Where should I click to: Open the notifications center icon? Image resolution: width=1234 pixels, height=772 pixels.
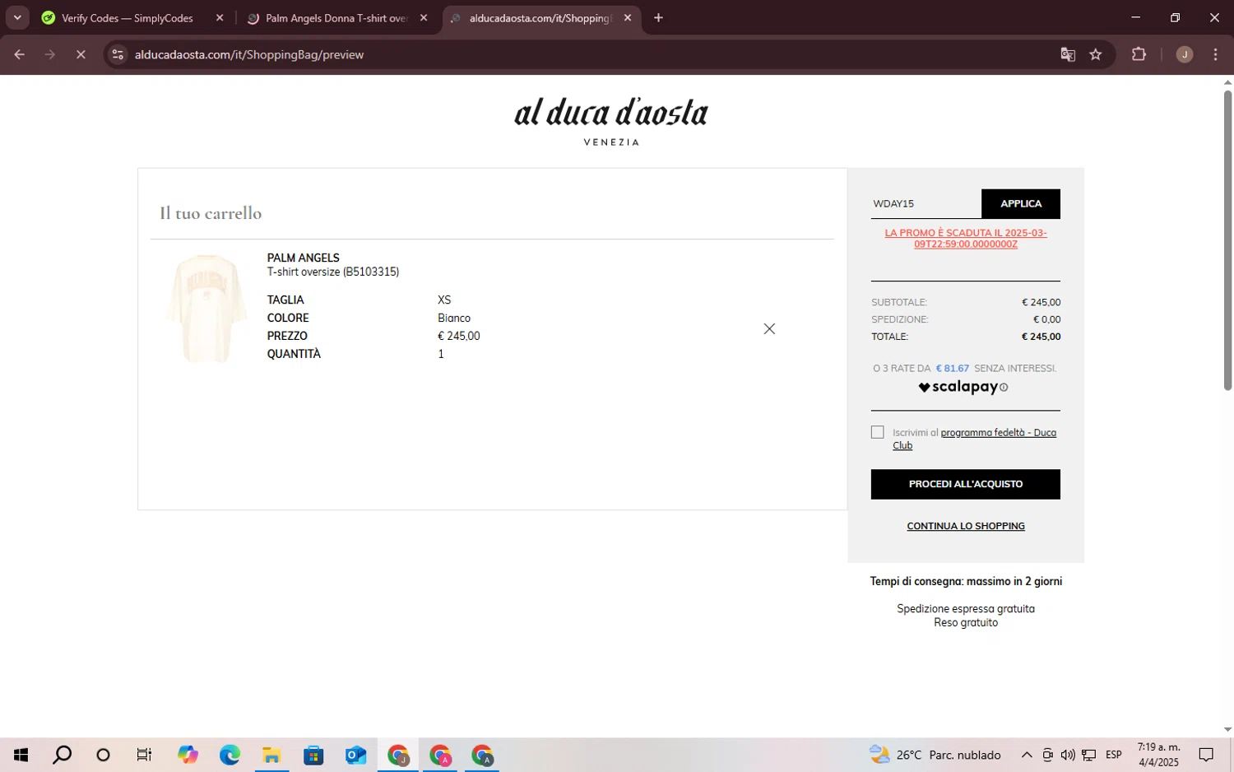pyautogui.click(x=1206, y=755)
